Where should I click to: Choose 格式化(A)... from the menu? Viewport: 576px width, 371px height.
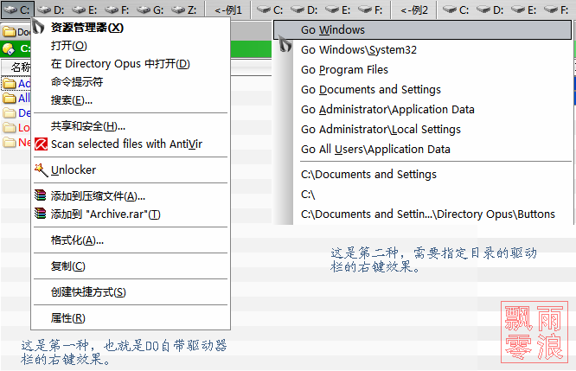point(131,240)
